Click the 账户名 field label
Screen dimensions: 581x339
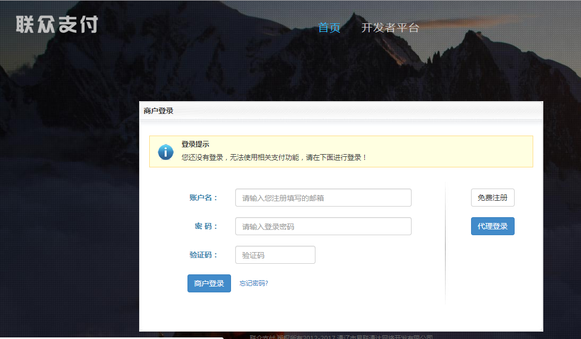point(203,198)
